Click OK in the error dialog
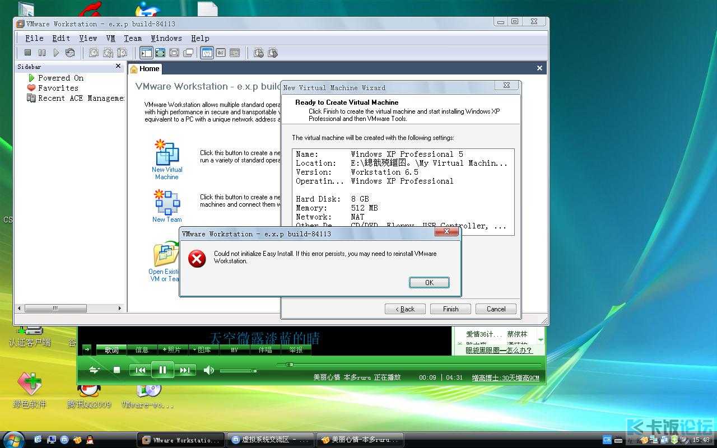The height and width of the screenshot is (448, 717). [x=429, y=282]
